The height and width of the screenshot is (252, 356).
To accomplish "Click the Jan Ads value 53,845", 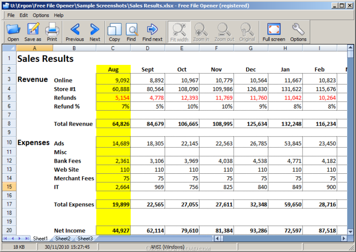I will tap(285, 144).
